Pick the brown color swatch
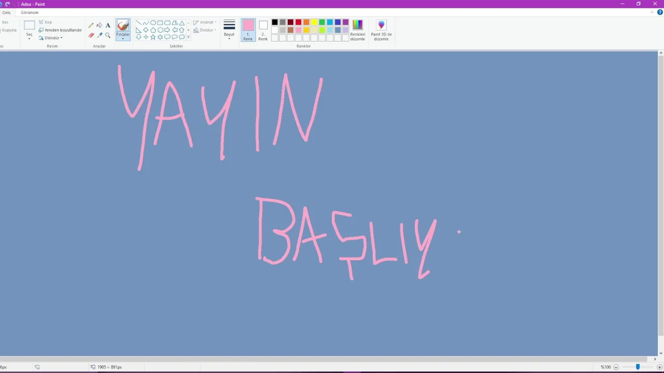Image resolution: width=664 pixels, height=373 pixels. [290, 30]
